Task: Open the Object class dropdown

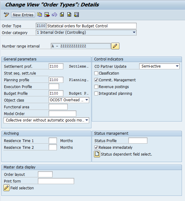Action: point(87,100)
